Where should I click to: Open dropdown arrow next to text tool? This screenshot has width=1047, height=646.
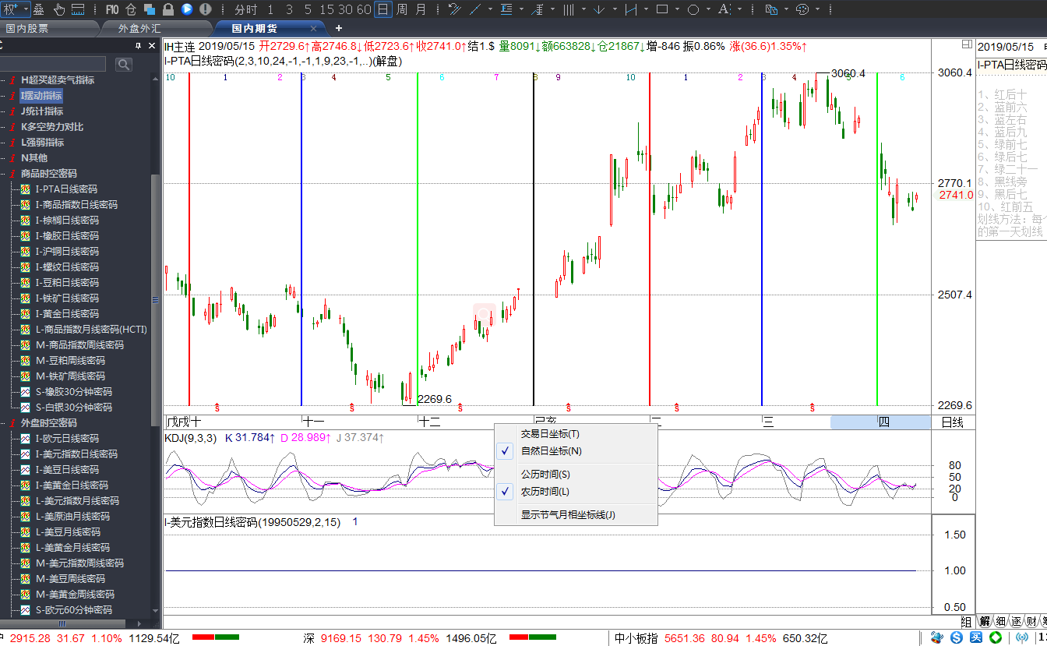pyautogui.click(x=739, y=9)
